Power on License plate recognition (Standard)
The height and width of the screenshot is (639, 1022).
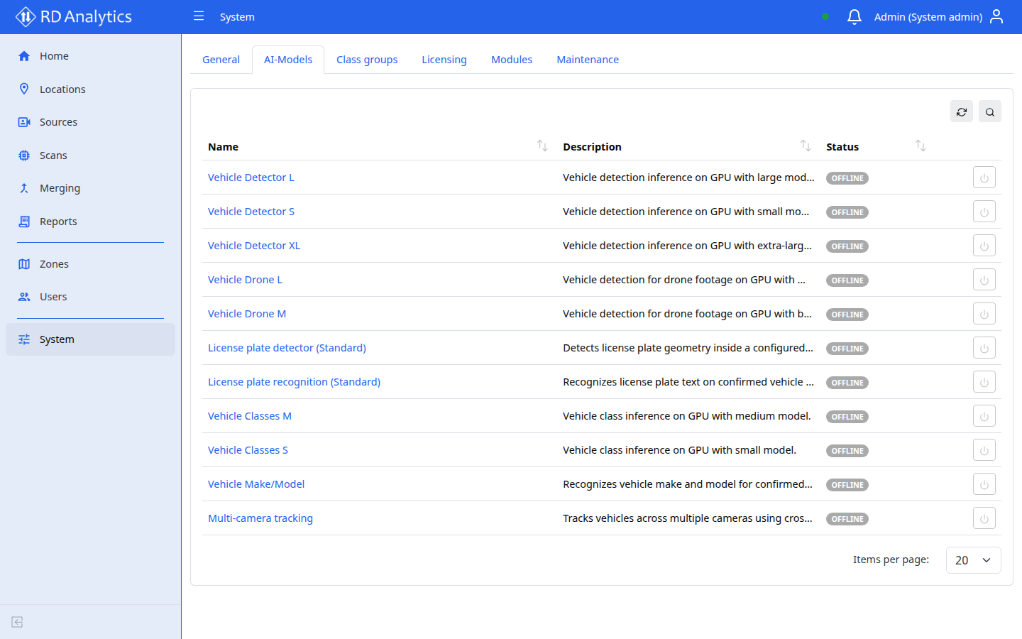984,382
